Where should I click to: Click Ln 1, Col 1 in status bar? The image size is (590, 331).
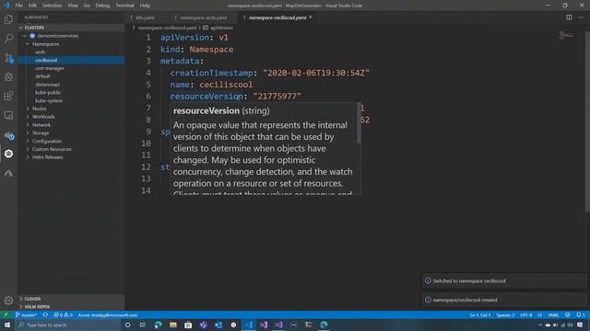479,314
